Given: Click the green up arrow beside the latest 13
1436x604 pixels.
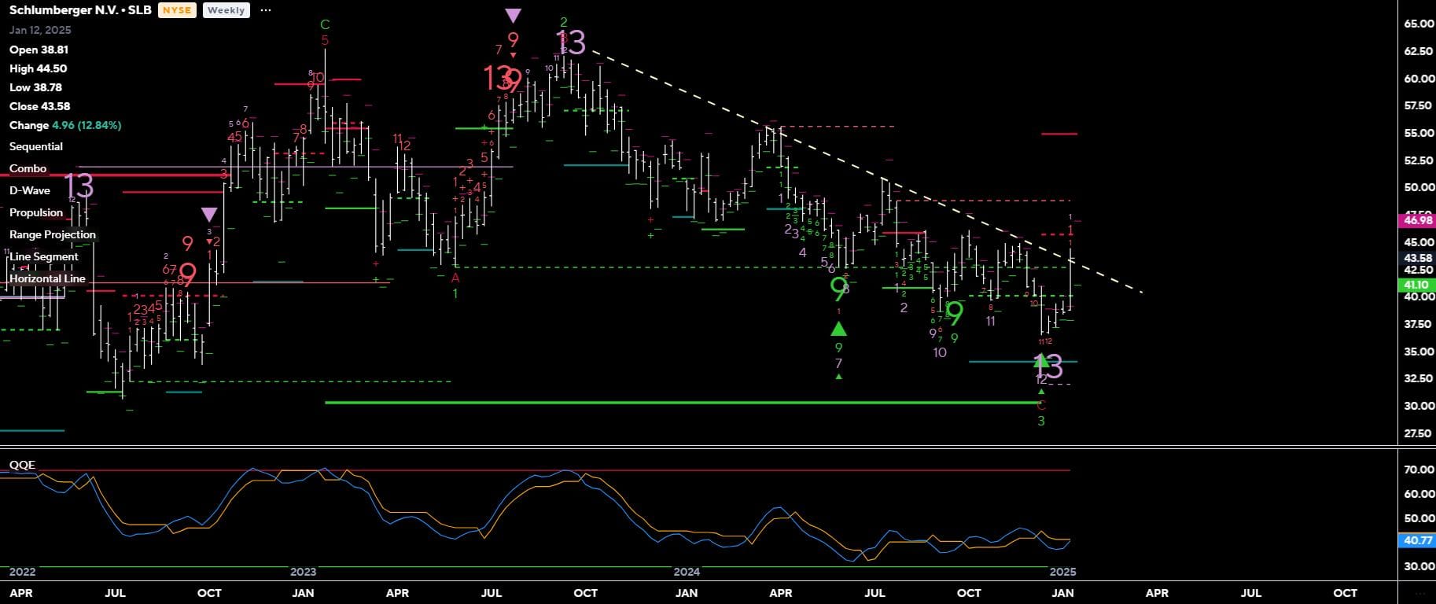Looking at the screenshot, I should [1040, 362].
